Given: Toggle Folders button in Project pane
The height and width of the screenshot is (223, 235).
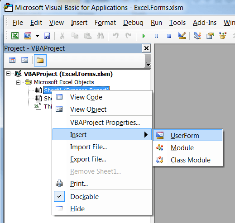Looking at the screenshot, I should (40, 60).
